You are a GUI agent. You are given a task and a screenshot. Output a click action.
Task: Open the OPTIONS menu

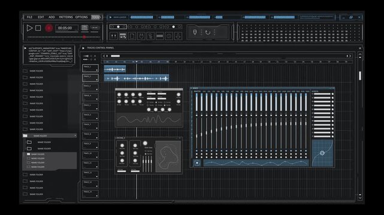point(81,17)
